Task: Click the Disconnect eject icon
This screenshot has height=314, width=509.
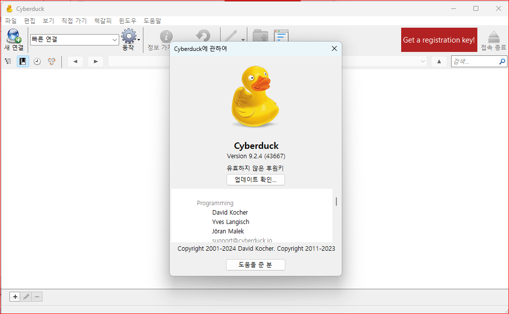Action: (494, 37)
